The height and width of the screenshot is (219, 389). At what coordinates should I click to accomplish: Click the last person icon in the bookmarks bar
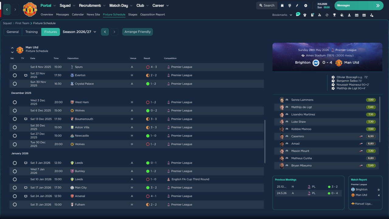click(x=371, y=15)
